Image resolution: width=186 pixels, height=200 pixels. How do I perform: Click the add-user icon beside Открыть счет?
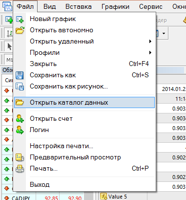point(20,118)
